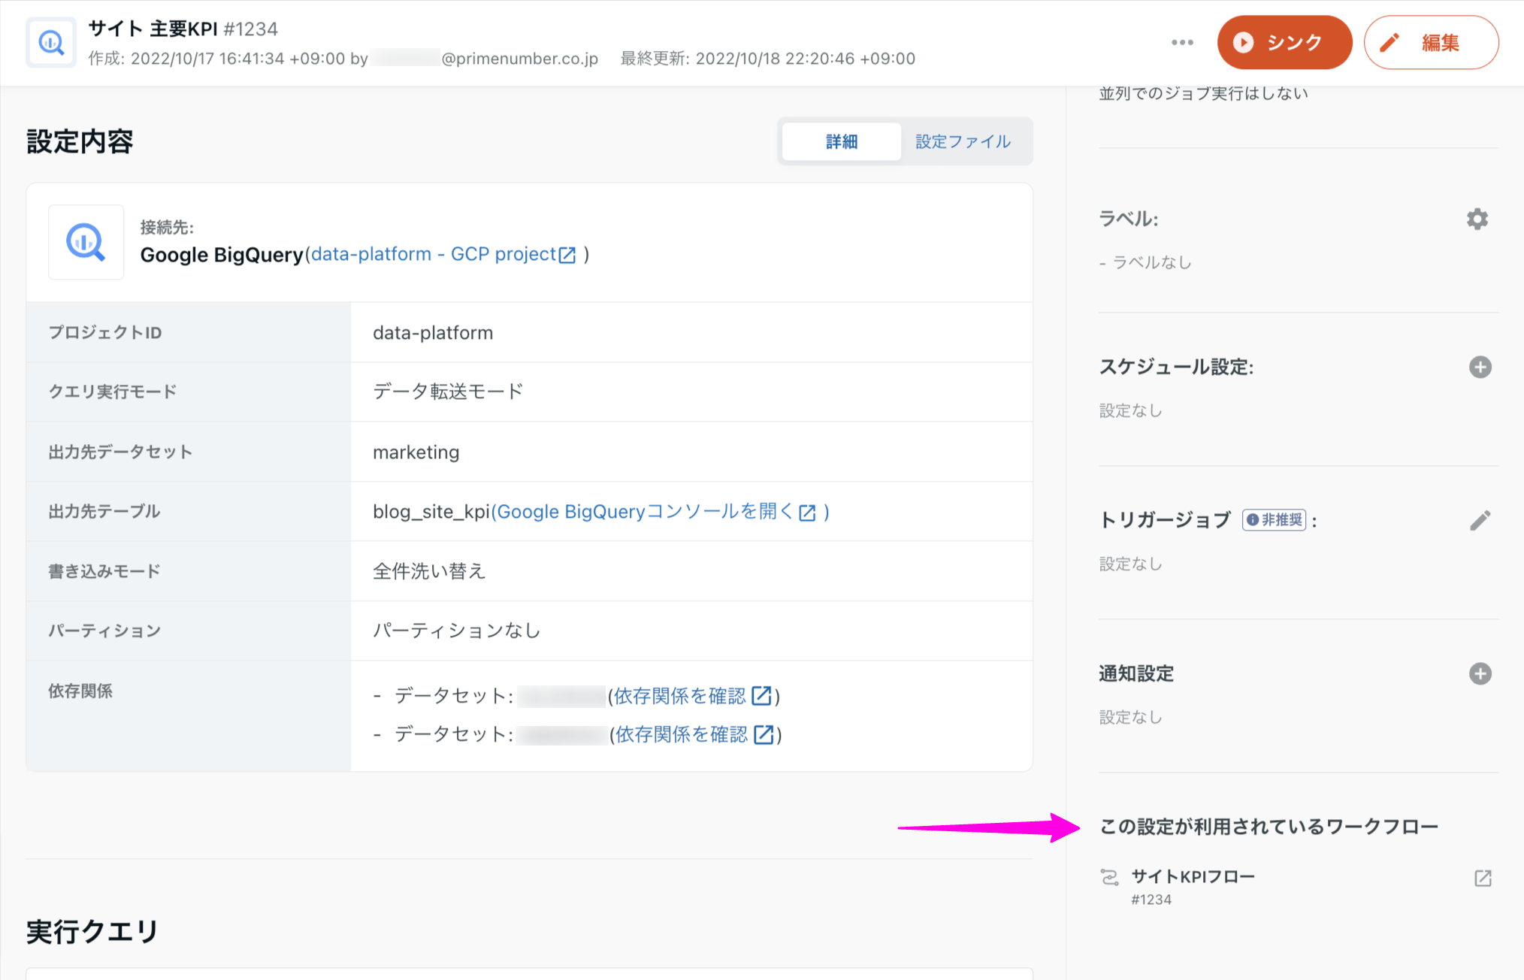Click the 編集 edit button

pyautogui.click(x=1431, y=43)
